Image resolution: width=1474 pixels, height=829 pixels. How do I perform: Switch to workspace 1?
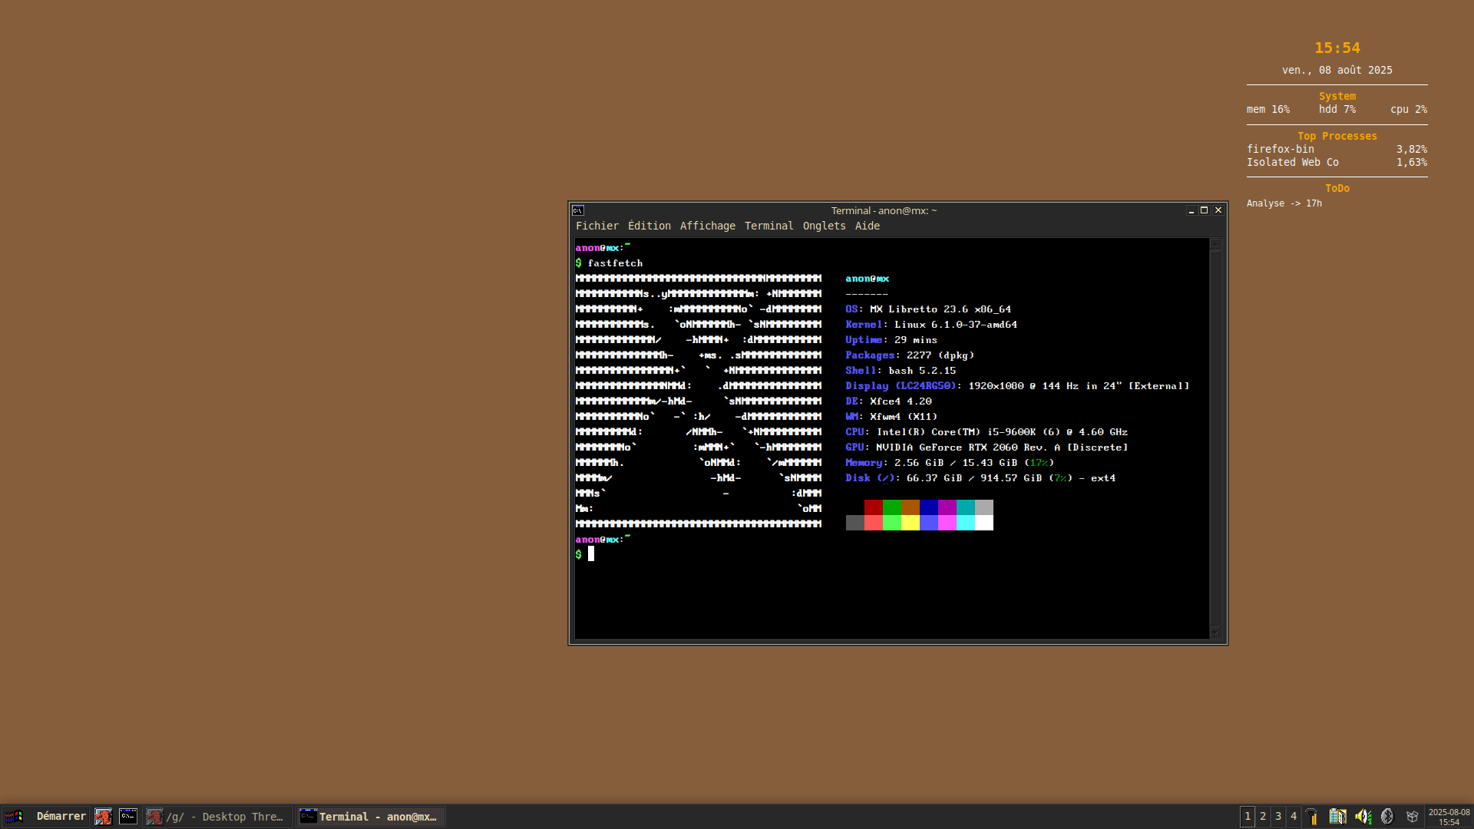pos(1248,817)
